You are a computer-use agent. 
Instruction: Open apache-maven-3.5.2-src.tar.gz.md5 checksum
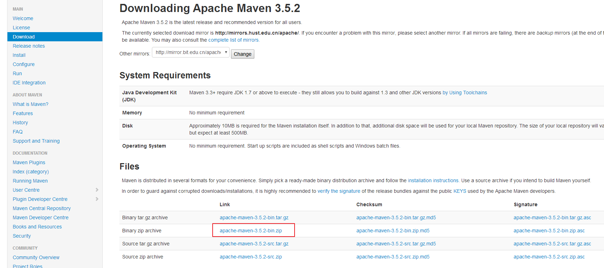pyautogui.click(x=396, y=244)
